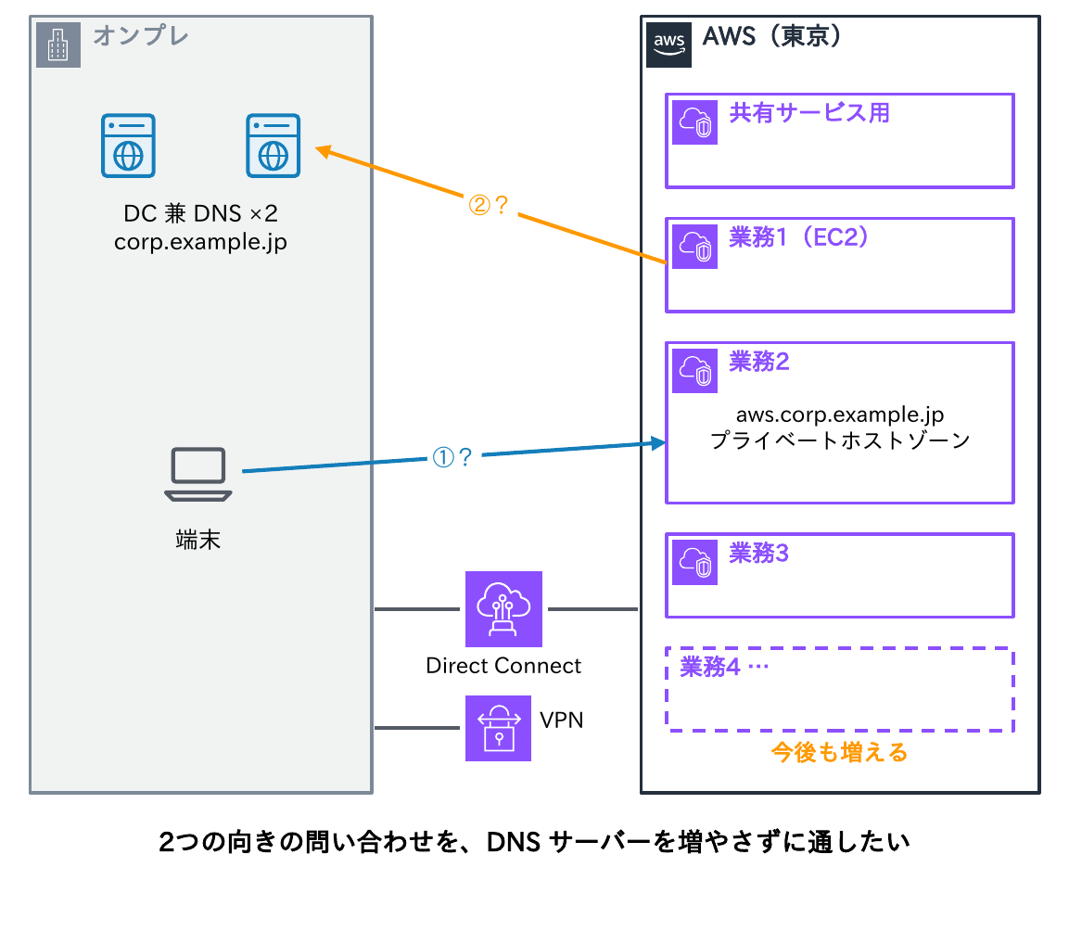1069x931 pixels.
Task: Click the 端末 label
Action: 197,541
